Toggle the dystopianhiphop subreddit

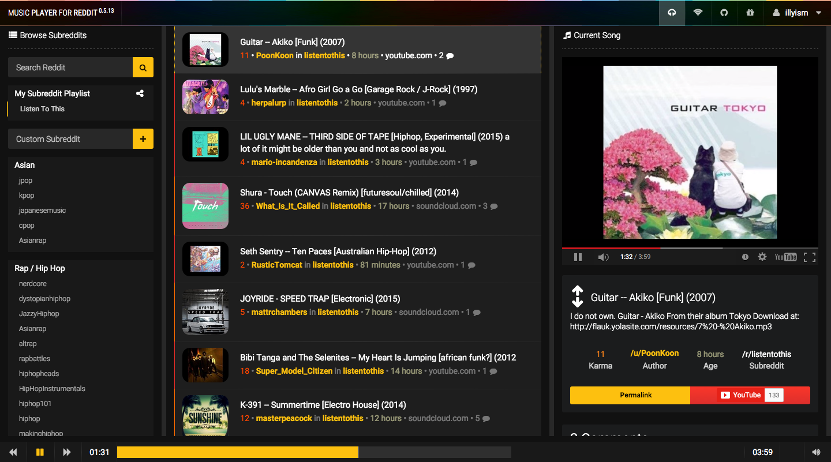tap(44, 299)
